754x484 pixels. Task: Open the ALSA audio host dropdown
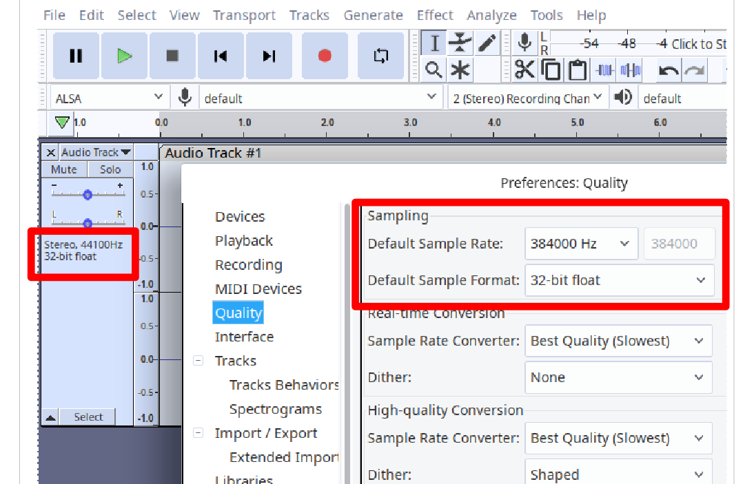pos(109,98)
